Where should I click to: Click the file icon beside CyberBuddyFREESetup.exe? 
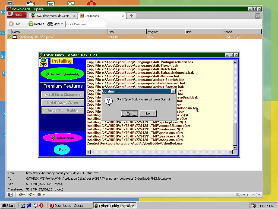click(x=15, y=37)
